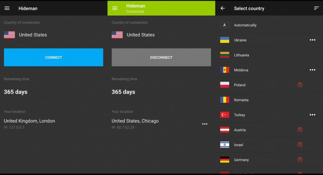Open hamburger menu on disconnected Hideman screen
This screenshot has height=175, width=323.
(x=7, y=8)
